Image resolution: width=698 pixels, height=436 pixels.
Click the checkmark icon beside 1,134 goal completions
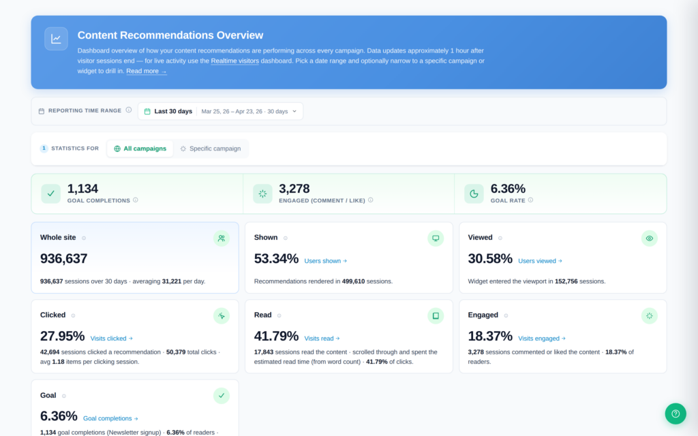(x=50, y=193)
